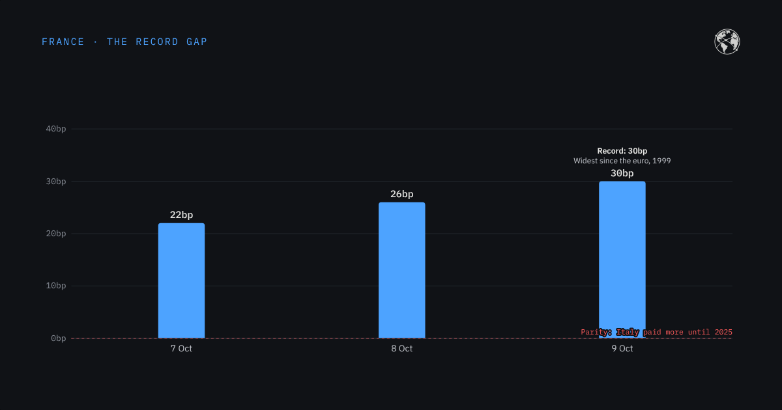Select the 7 Oct bar
Screen dimensions: 782x410
[x=181, y=280]
